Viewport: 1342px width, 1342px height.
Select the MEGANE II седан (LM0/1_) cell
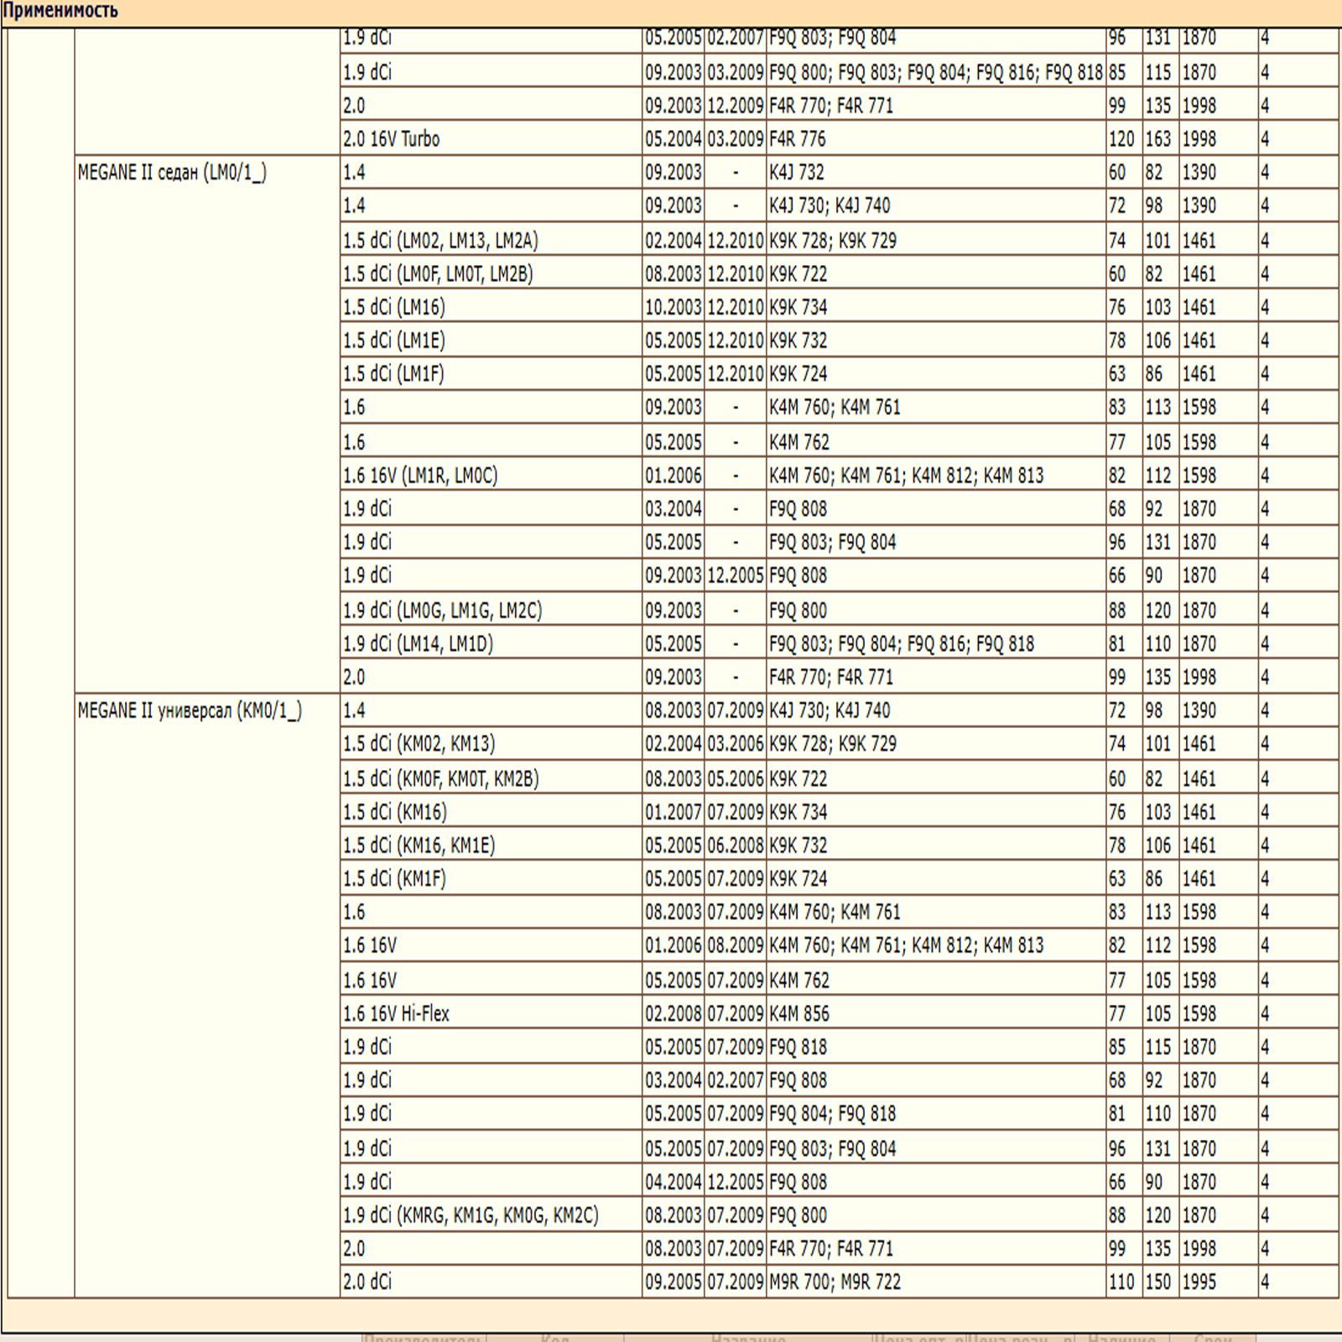(x=207, y=424)
